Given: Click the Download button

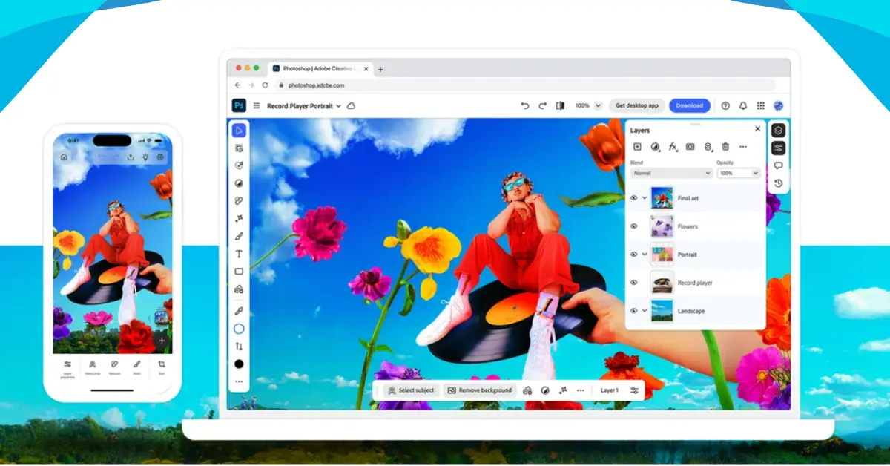Looking at the screenshot, I should (689, 106).
